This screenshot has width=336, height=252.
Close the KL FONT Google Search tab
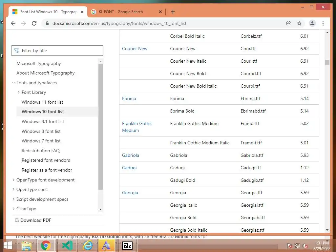[x=160, y=12]
